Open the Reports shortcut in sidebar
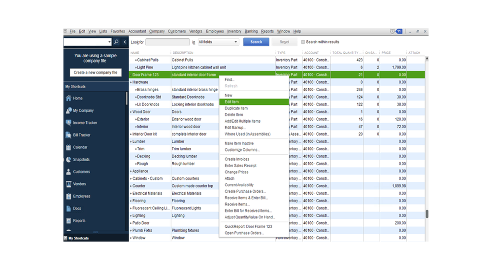 79,221
